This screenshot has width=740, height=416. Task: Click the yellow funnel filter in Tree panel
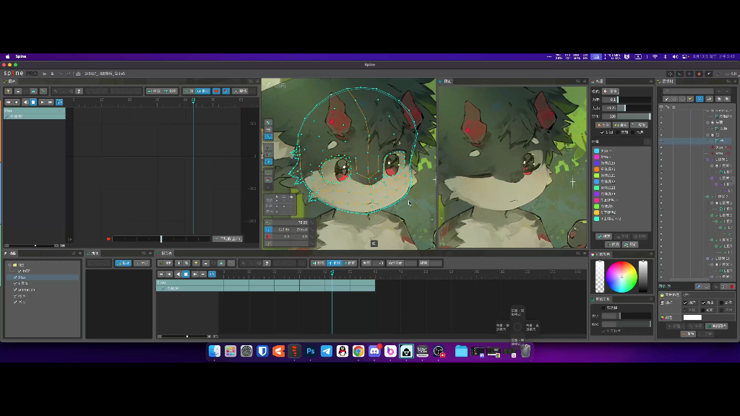690,99
